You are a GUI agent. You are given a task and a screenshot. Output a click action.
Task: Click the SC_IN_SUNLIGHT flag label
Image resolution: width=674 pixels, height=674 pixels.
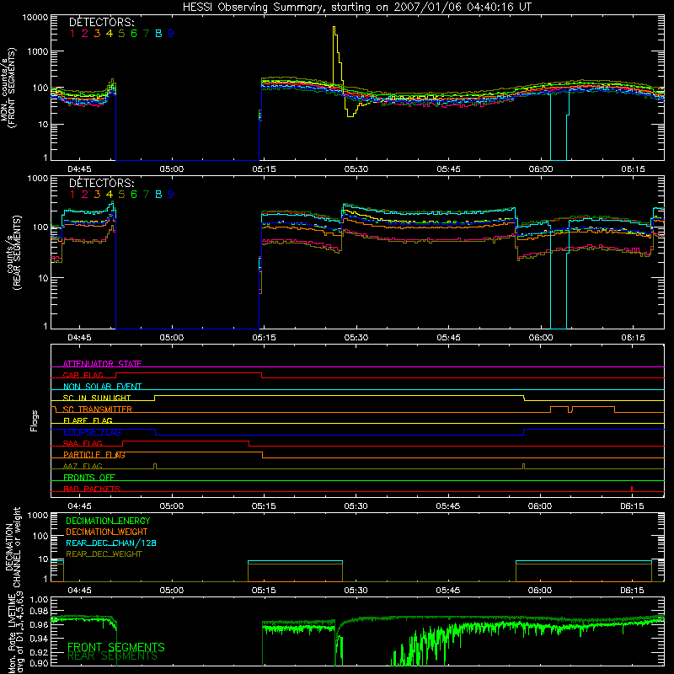pyautogui.click(x=97, y=398)
